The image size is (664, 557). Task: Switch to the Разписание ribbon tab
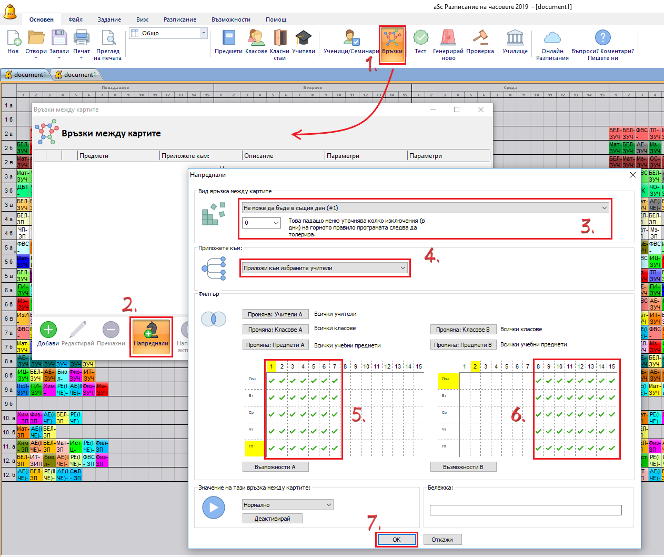[179, 19]
